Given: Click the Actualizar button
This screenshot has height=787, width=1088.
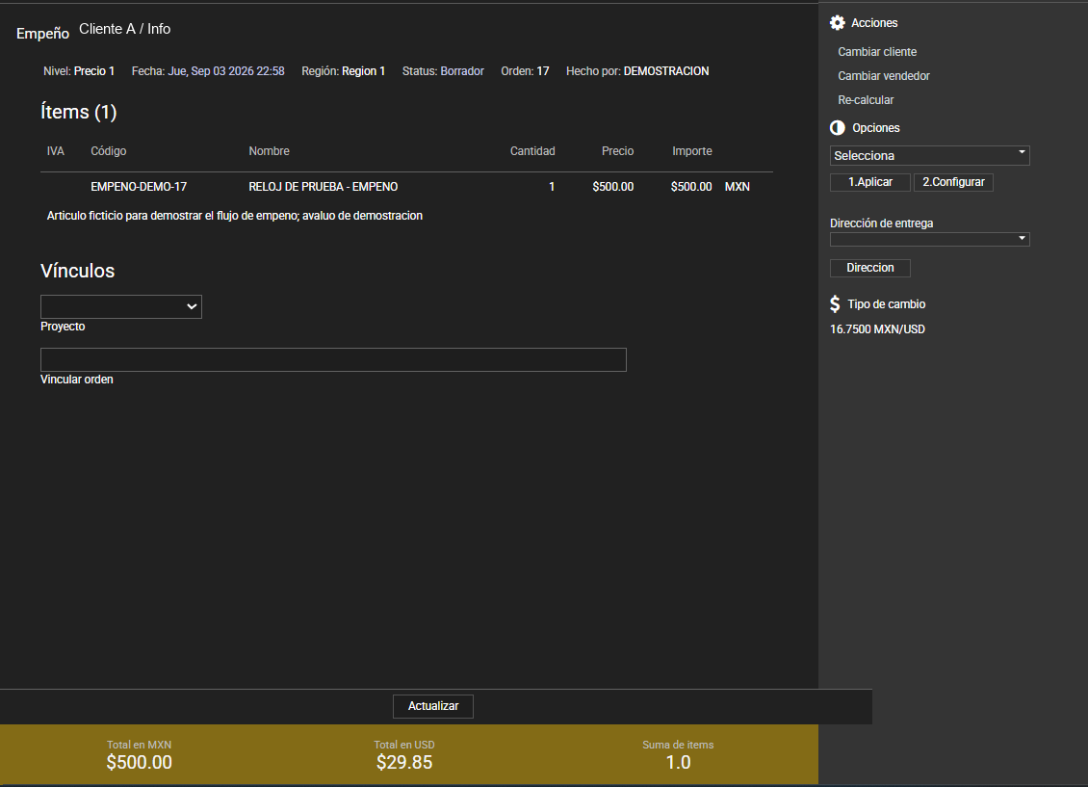Looking at the screenshot, I should pos(433,706).
